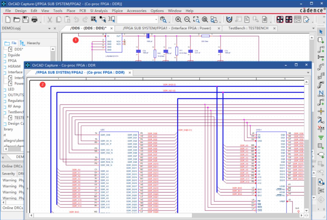Select the DDS* page in project tree
327x220 pixels.
pyautogui.click(x=18, y=49)
